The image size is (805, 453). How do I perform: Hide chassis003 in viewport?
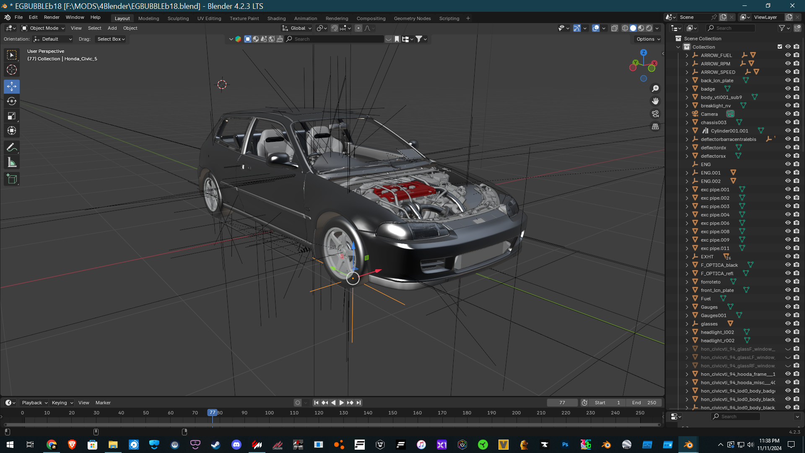pos(788,122)
